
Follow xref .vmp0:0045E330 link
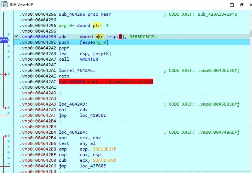[219, 104]
